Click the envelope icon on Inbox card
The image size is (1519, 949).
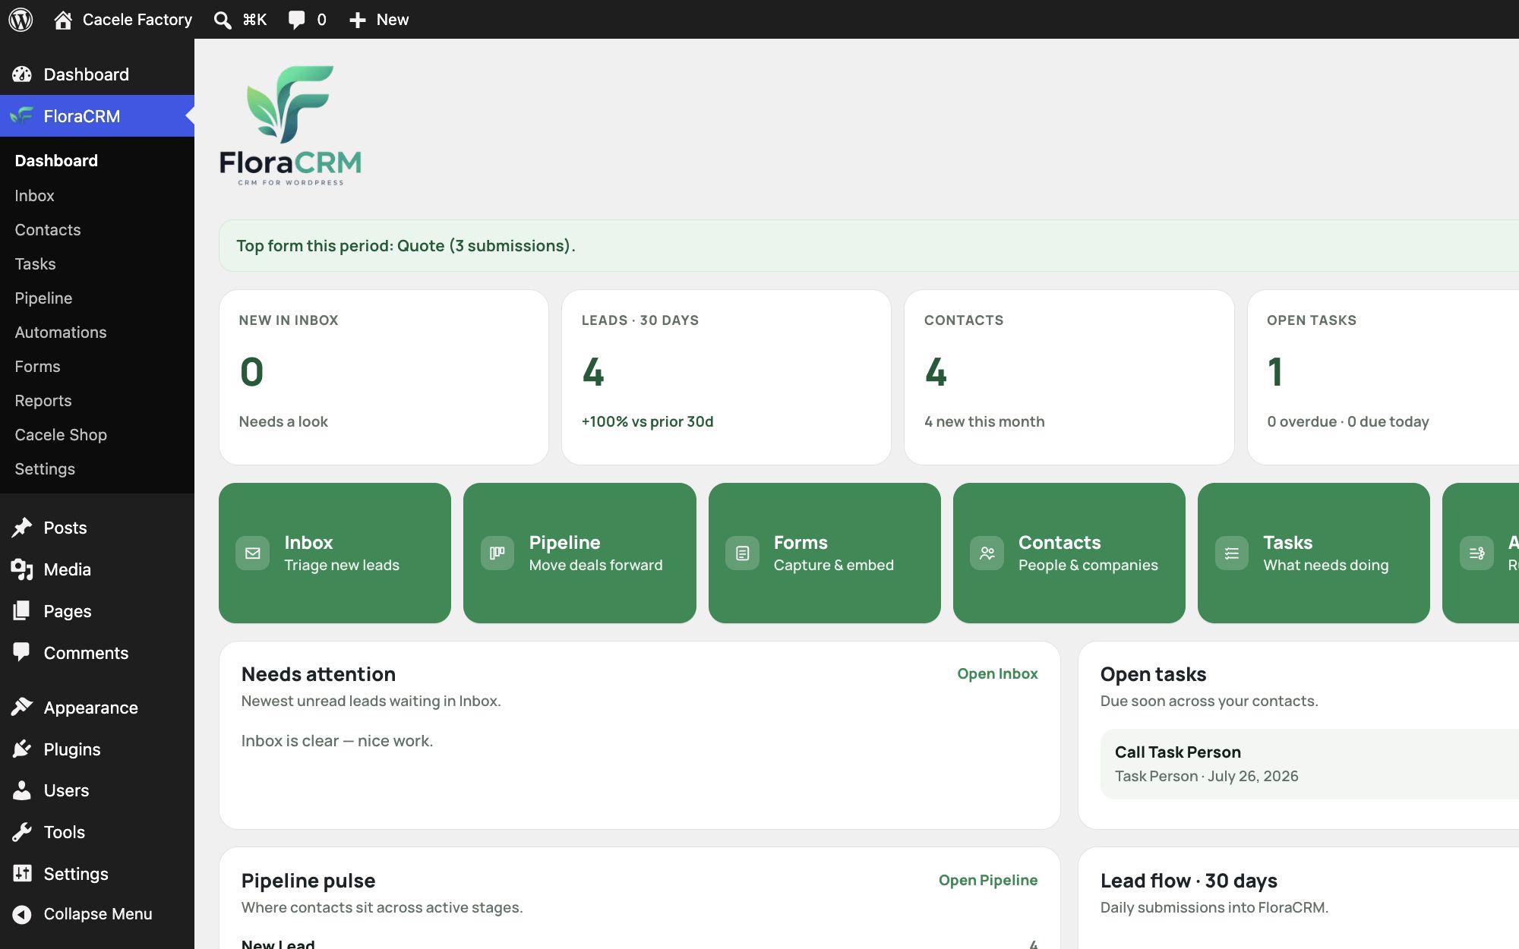[253, 553]
